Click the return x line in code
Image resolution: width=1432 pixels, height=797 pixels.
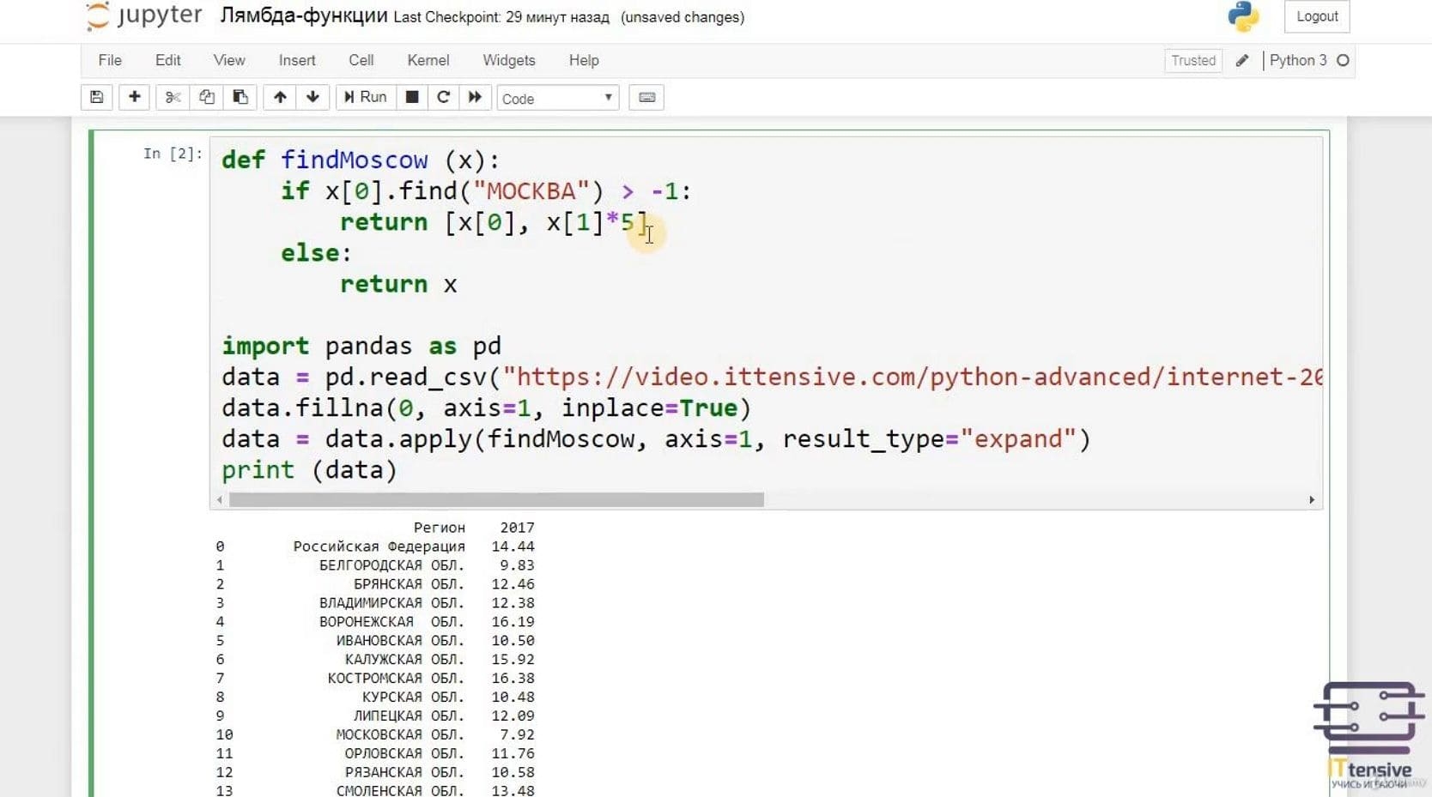[x=398, y=284]
